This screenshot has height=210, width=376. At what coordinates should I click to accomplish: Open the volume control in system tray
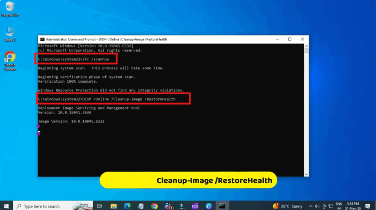click(x=317, y=206)
